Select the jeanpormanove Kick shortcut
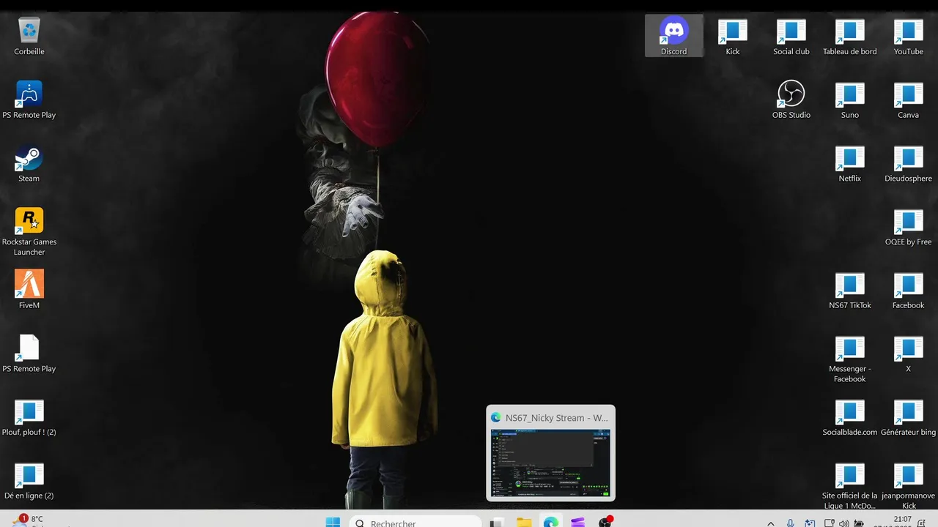This screenshot has width=938, height=527. tap(909, 486)
